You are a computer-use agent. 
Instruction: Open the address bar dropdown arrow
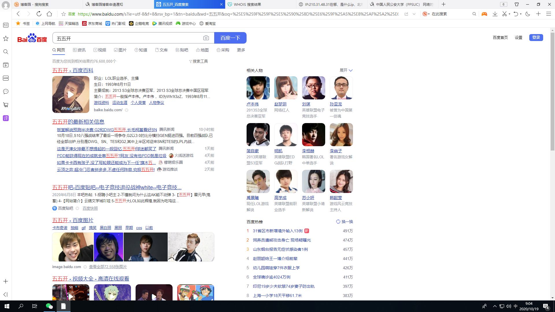click(x=414, y=14)
